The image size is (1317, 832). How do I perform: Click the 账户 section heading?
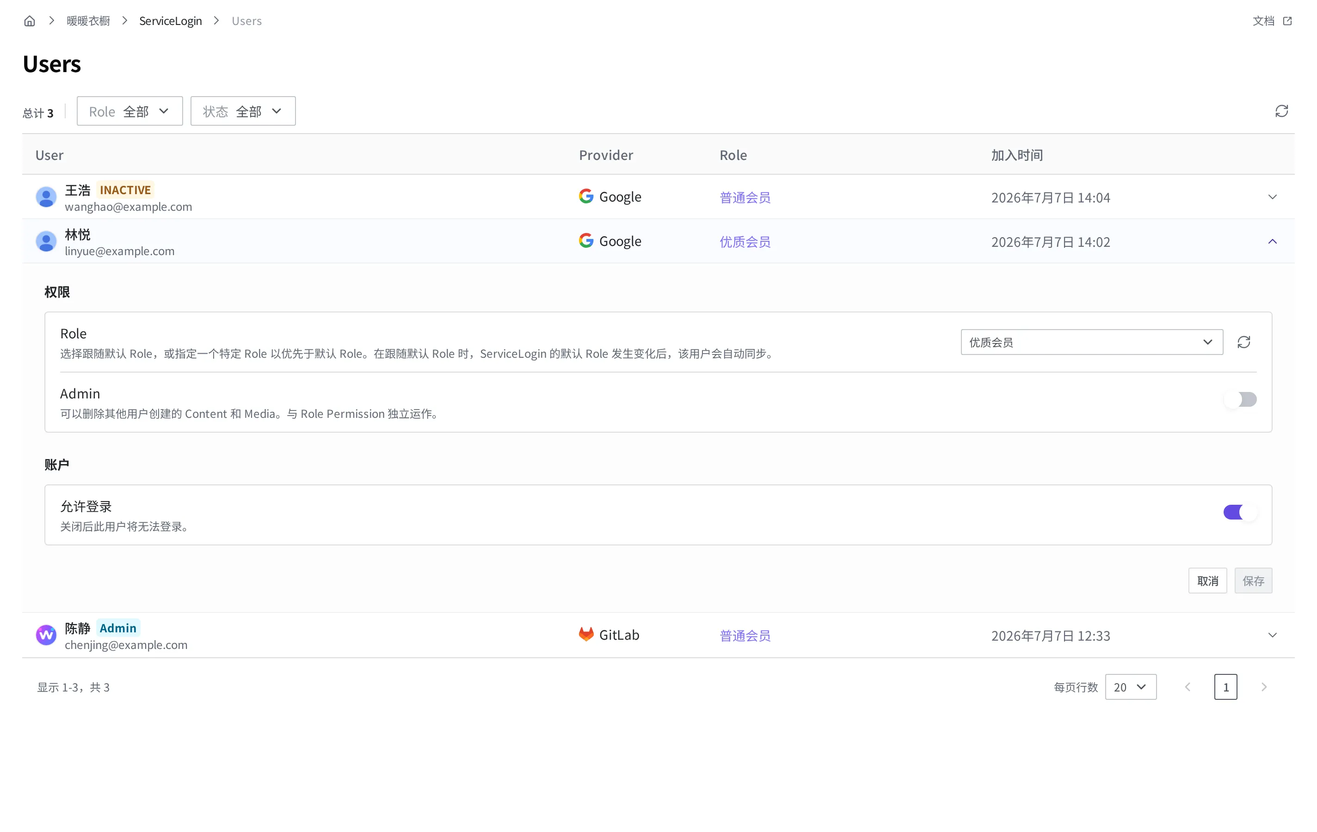tap(57, 465)
